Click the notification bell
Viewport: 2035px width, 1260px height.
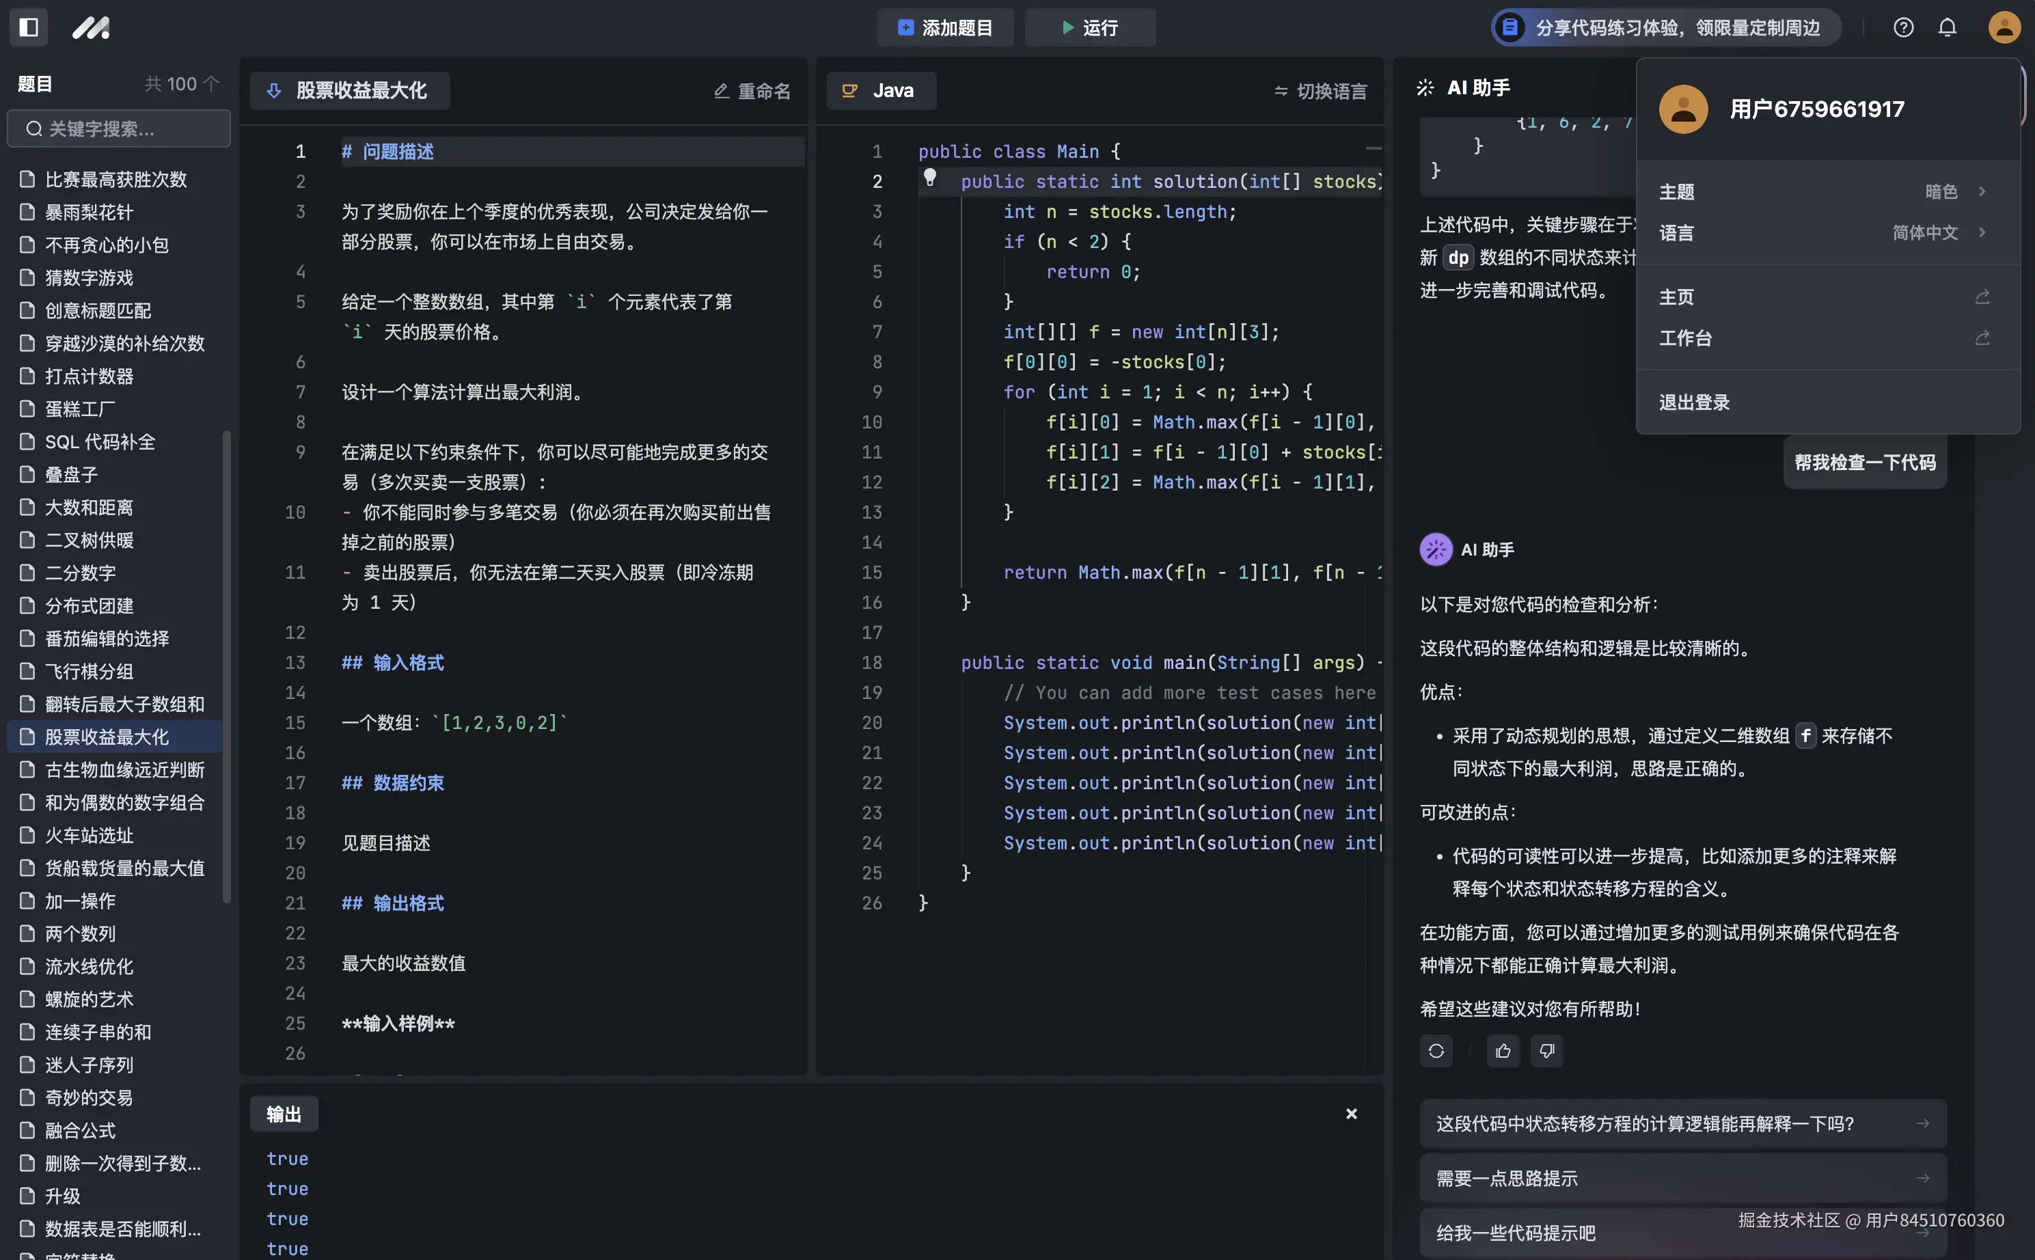[x=1948, y=27]
